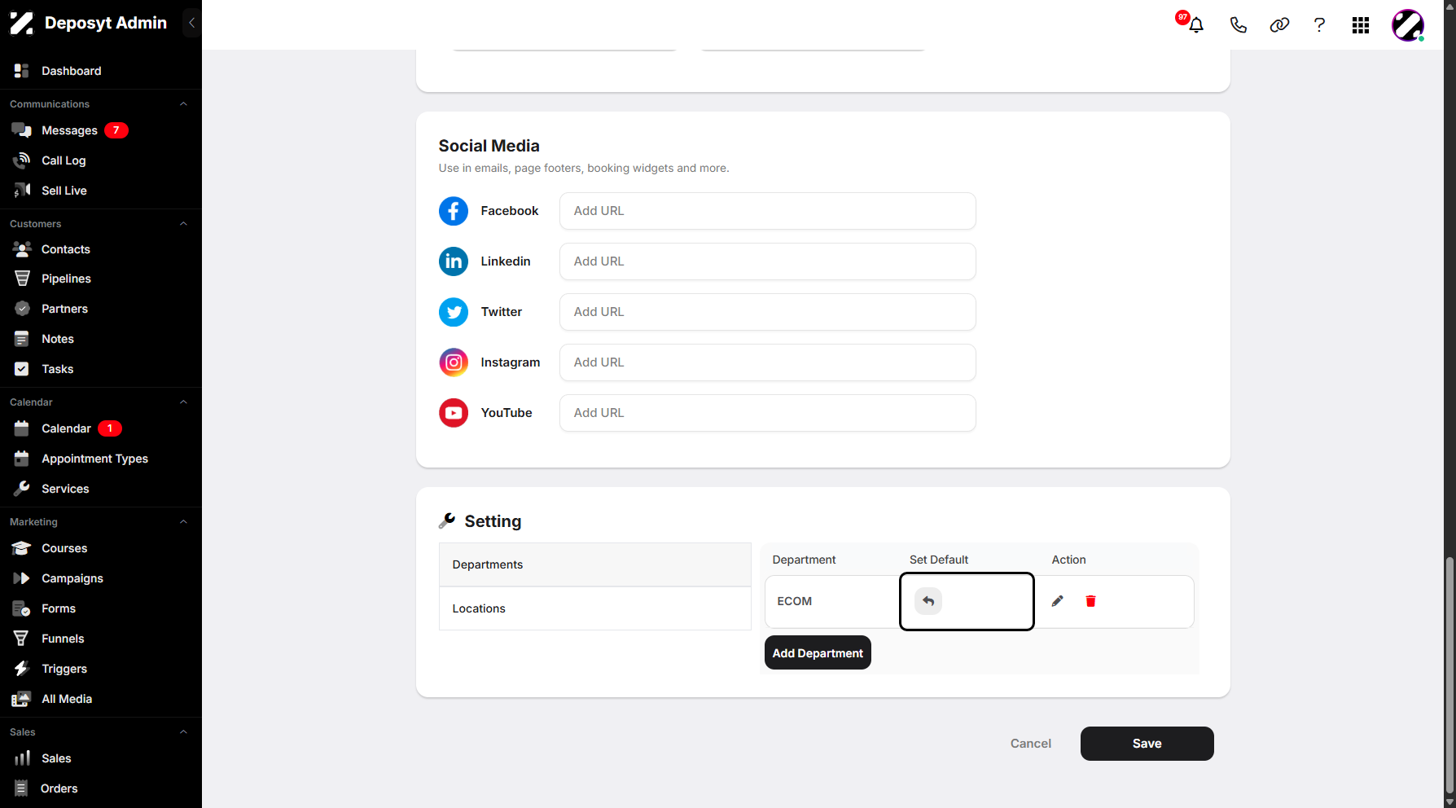Screen dimensions: 1456x808
Task: Open the help question mark
Action: (1319, 24)
